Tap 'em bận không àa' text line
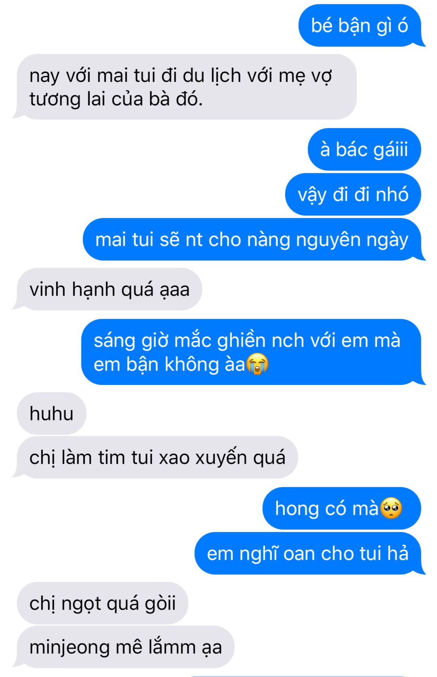The image size is (437, 677). click(x=170, y=364)
